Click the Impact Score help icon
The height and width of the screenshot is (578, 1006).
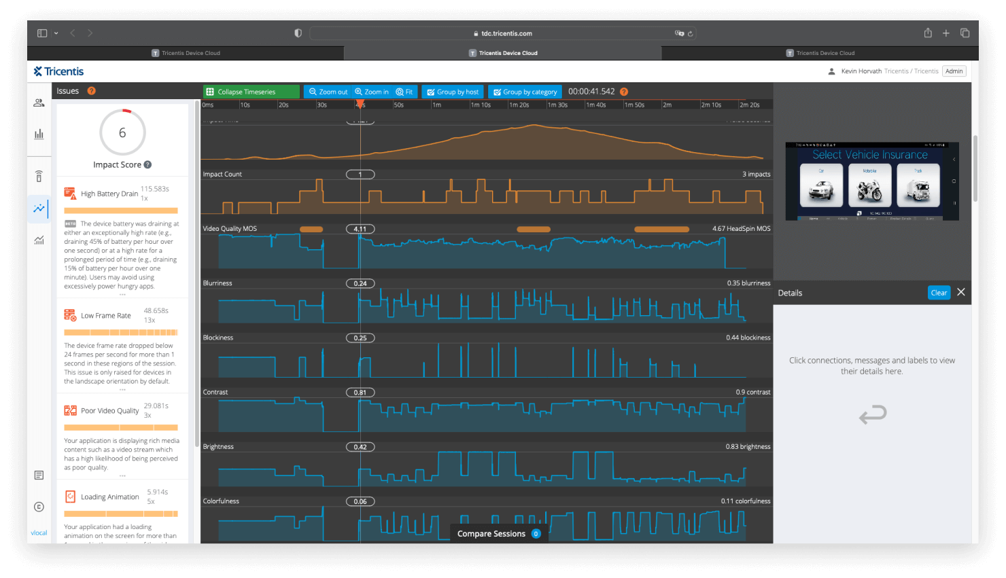148,164
